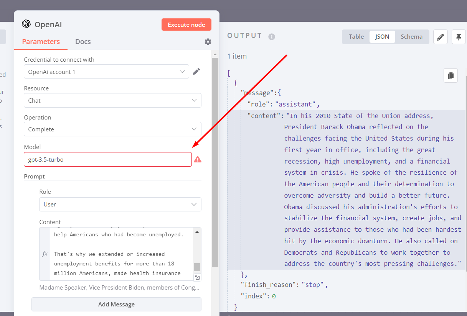Show output as Schema
This screenshot has height=316, width=467.
point(411,37)
